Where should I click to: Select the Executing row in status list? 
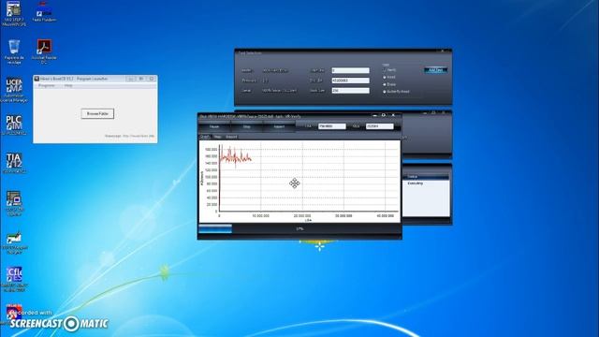click(427, 183)
